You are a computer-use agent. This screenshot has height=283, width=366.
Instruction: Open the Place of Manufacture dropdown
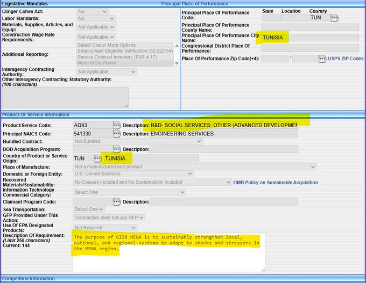tap(194, 166)
